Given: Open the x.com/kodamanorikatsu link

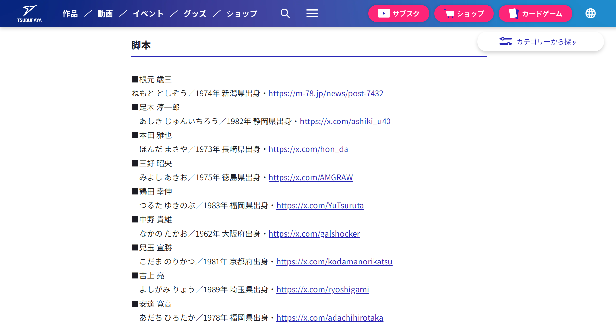Looking at the screenshot, I should click(334, 262).
